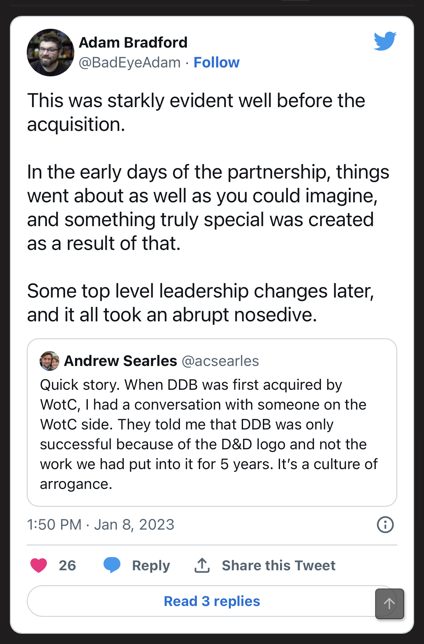
Task: Click the blue reply speech bubble icon
Action: 112,565
